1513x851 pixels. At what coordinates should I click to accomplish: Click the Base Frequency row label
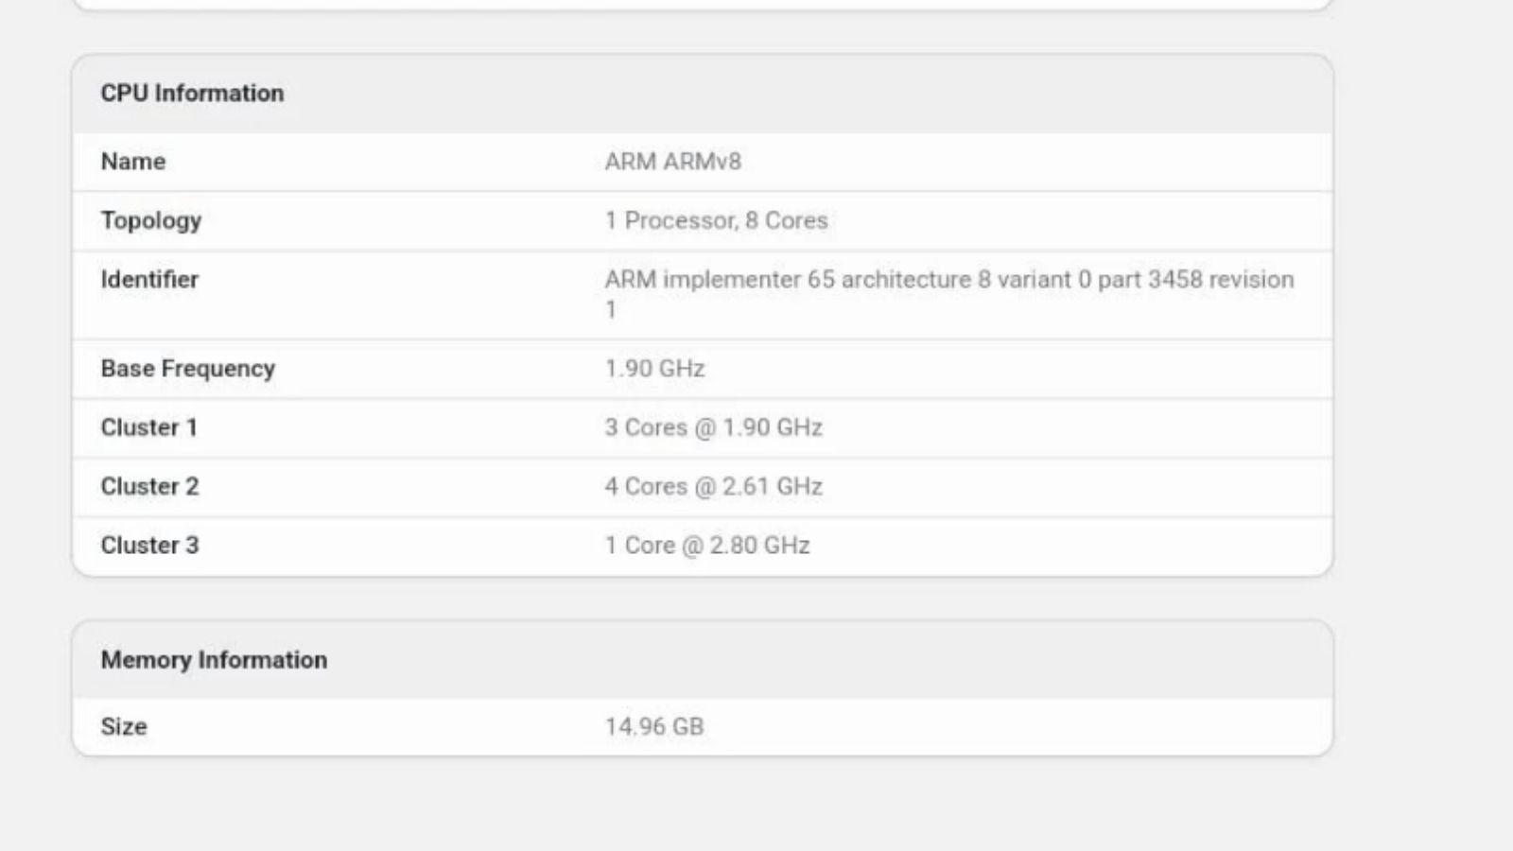(x=187, y=369)
